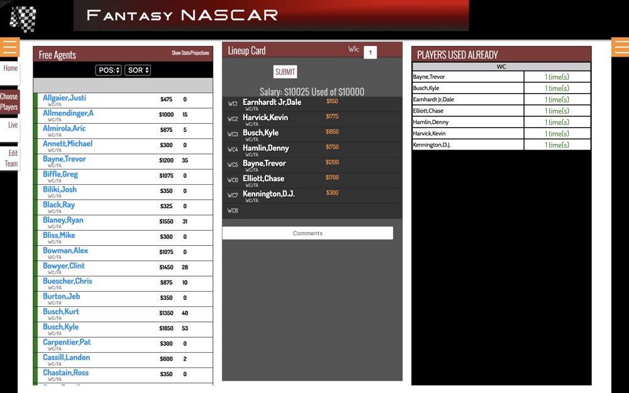
Task: Choose free agent Black,Ray
Action: click(59, 204)
